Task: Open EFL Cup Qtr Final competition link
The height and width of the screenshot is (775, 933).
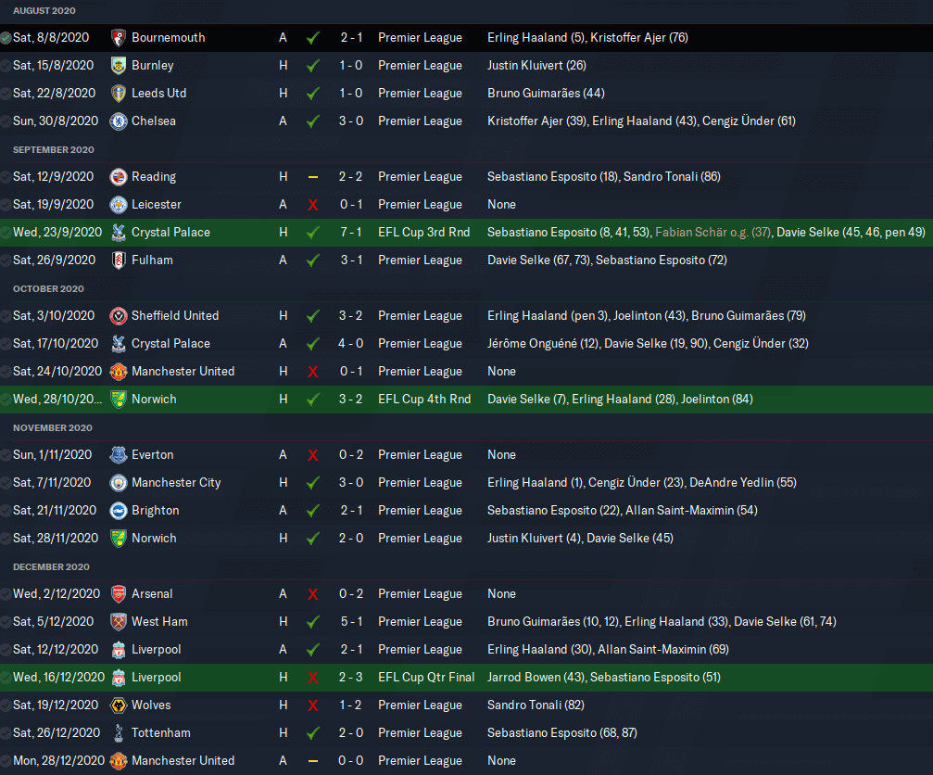Action: click(426, 678)
